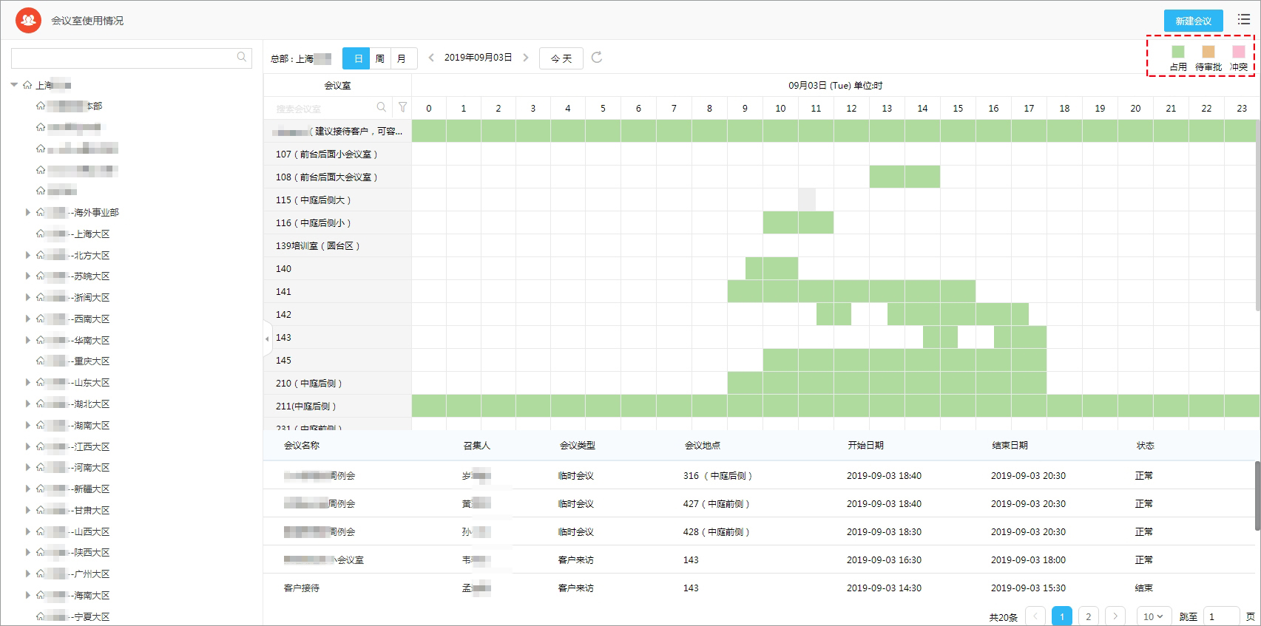The image size is (1261, 626).
Task: Click the occupied block in room 140 row
Action: [772, 268]
